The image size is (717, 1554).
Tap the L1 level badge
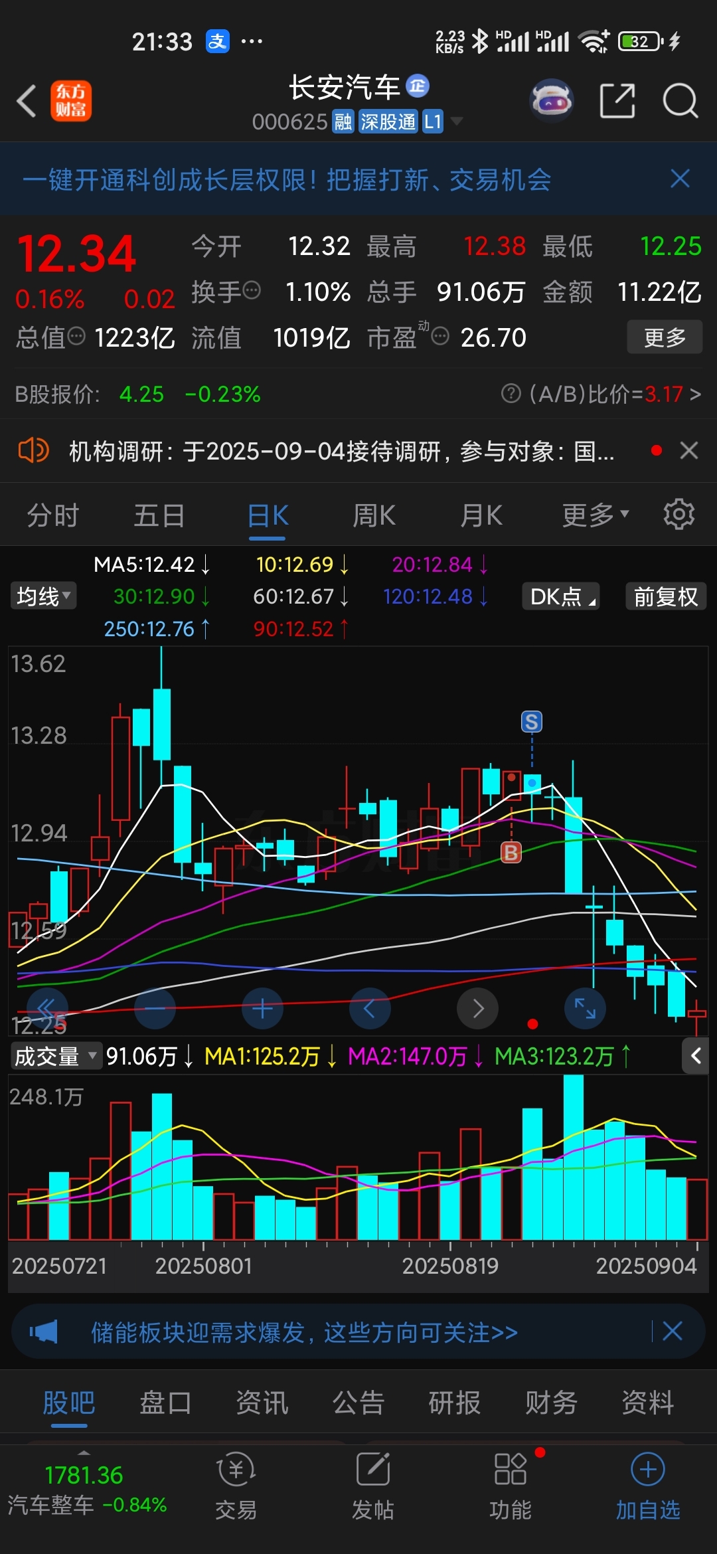click(432, 122)
